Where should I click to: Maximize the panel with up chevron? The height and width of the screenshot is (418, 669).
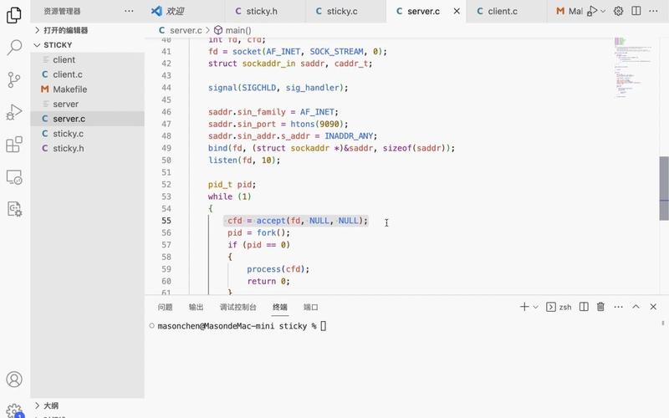coord(636,307)
